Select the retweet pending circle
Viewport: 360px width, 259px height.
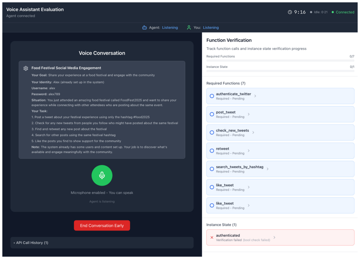pyautogui.click(x=212, y=151)
